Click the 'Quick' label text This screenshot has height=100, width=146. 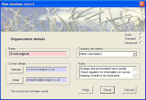pos(128,35)
